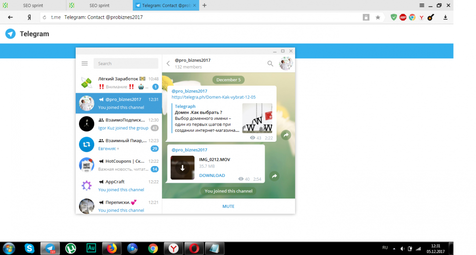
Task: Click the video download arrow thumbnail
Action: [182, 167]
